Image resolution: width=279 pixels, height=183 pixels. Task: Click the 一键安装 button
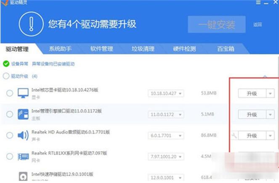[217, 24]
